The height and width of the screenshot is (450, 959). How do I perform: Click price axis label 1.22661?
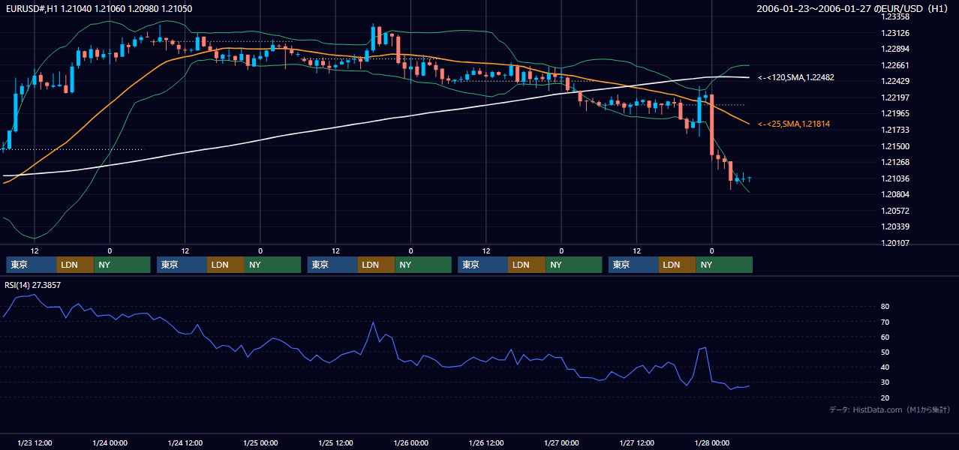pyautogui.click(x=895, y=65)
